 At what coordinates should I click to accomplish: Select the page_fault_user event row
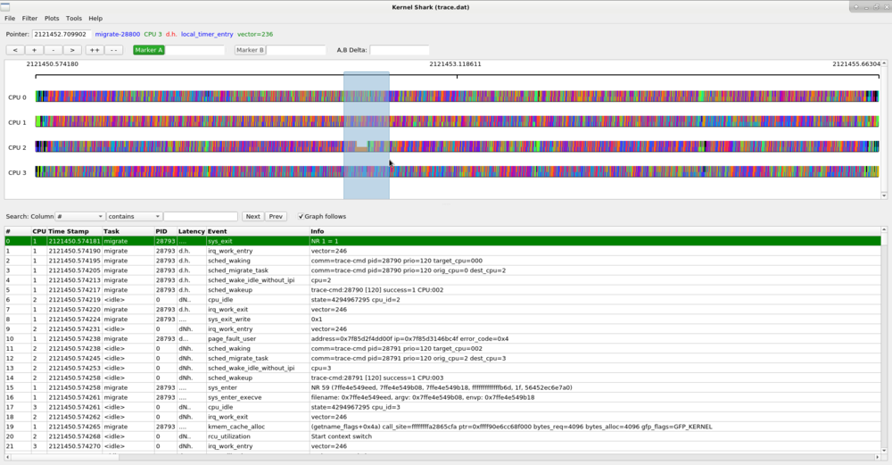pos(442,338)
